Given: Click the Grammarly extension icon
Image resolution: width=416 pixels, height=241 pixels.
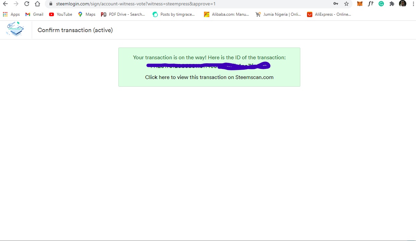Looking at the screenshot, I should click(x=381, y=4).
